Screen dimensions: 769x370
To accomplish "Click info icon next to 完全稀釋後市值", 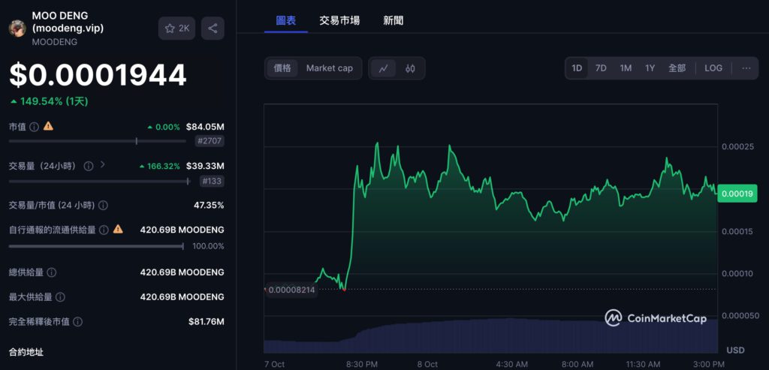I will click(x=77, y=322).
